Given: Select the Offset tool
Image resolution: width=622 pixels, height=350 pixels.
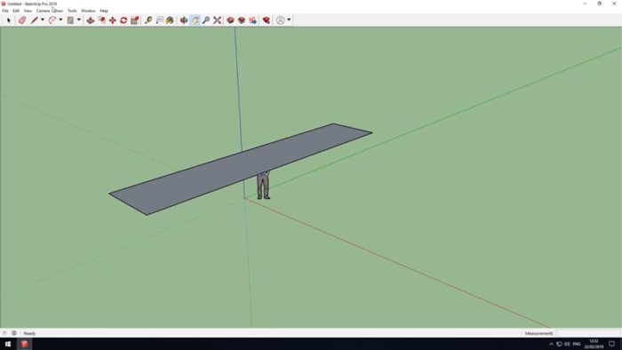Looking at the screenshot, I should click(102, 20).
